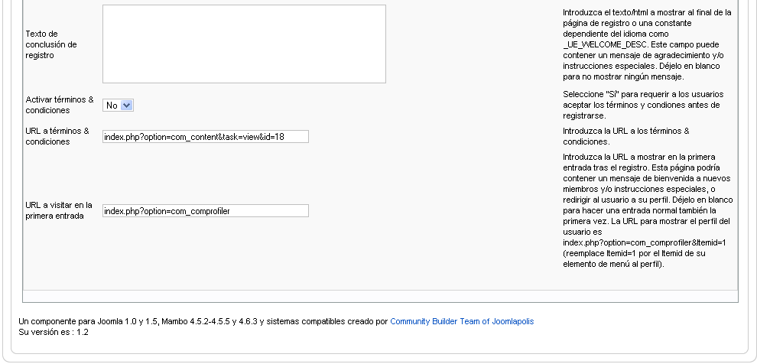Viewport: 757px width, 364px height.
Task: Click the Su versión es : 1.2 text
Action: coord(53,332)
